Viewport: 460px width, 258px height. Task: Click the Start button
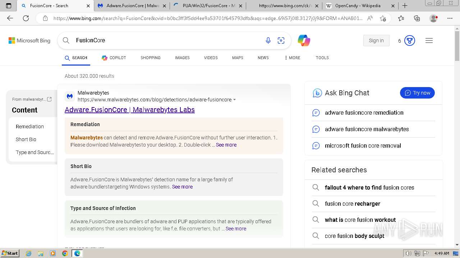coord(10,253)
